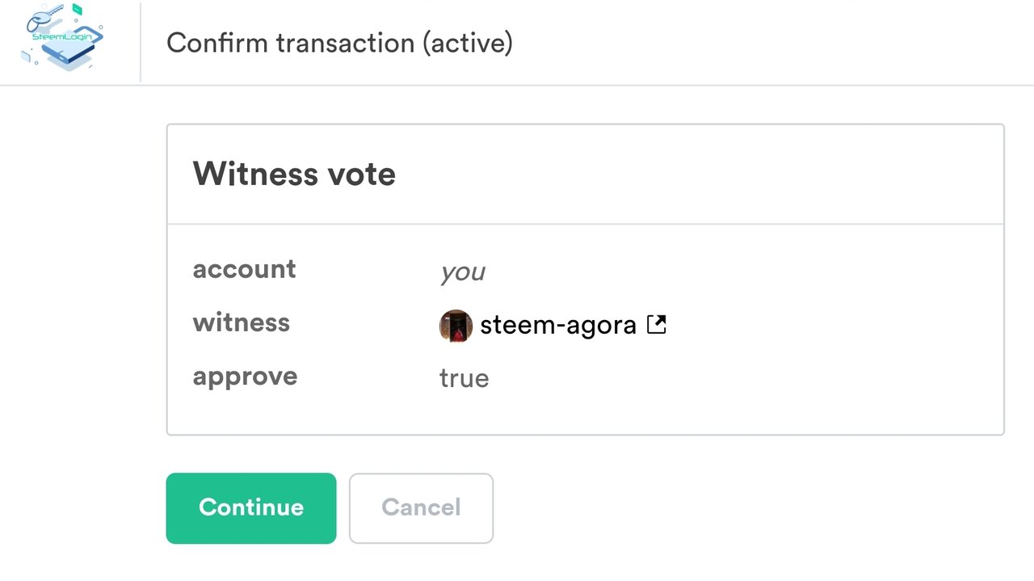
Task: Click the "Witness vote" card heading
Action: (x=294, y=174)
